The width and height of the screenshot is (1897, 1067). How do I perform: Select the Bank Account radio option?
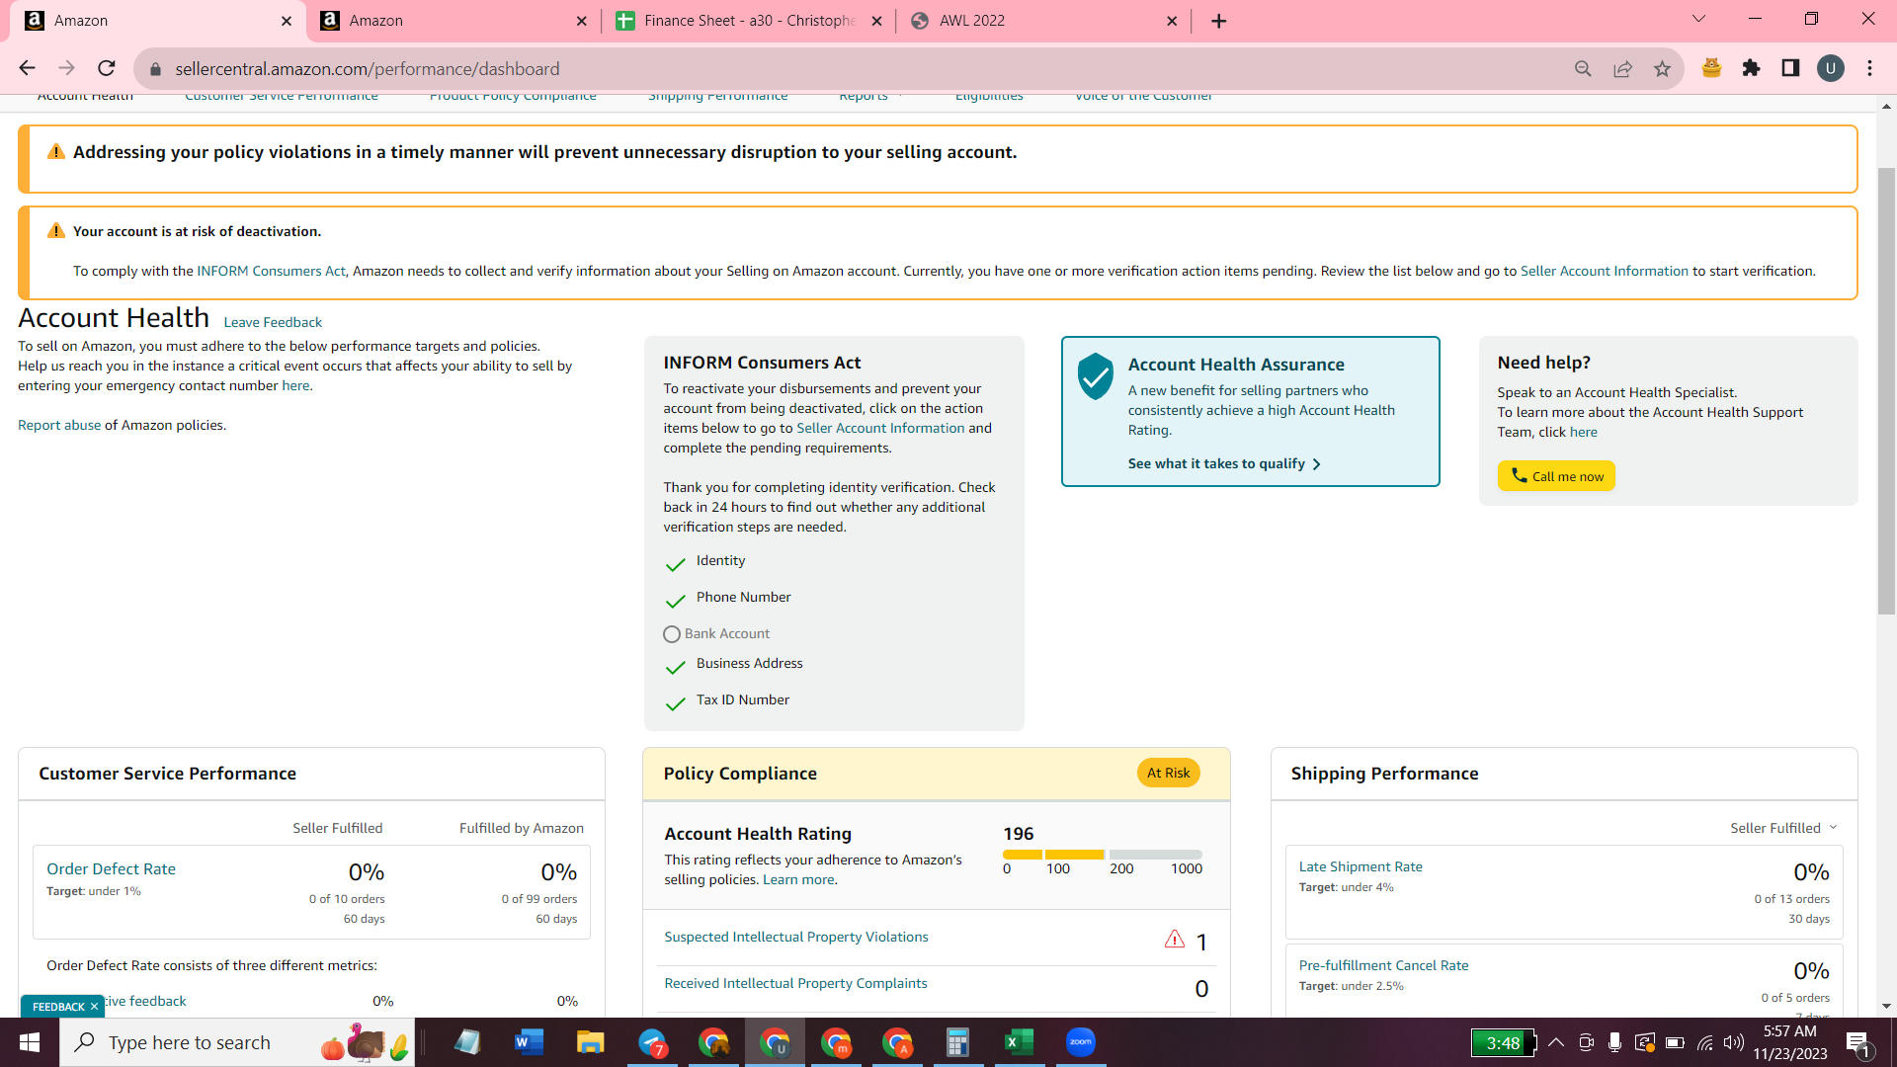click(672, 634)
